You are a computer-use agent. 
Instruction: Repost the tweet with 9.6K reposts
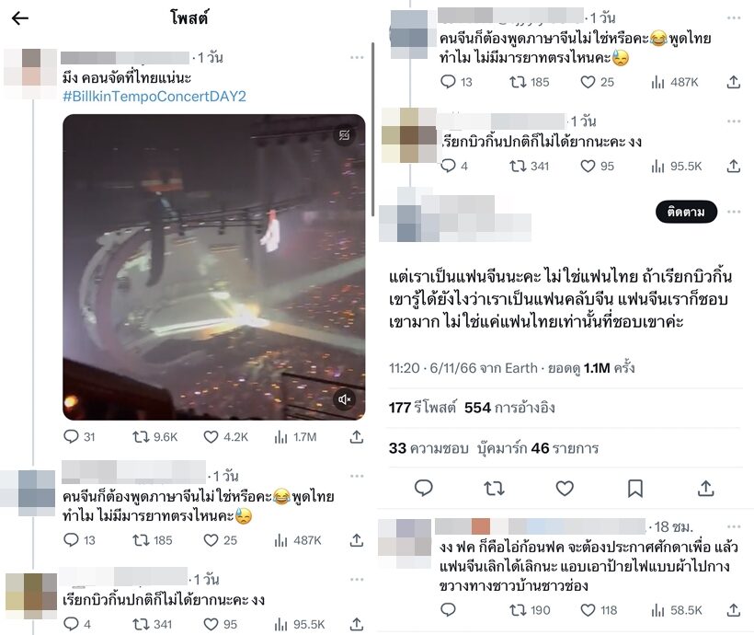tap(141, 436)
